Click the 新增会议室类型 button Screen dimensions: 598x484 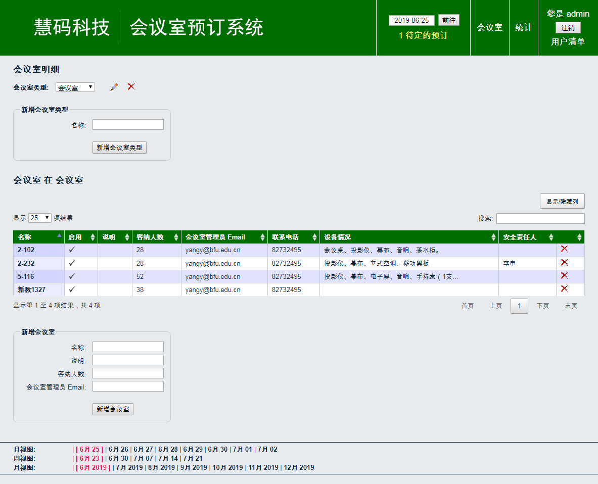pos(119,148)
